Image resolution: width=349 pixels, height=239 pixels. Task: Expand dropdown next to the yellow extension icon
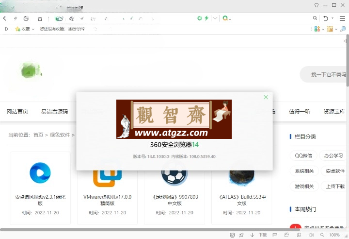336,29
